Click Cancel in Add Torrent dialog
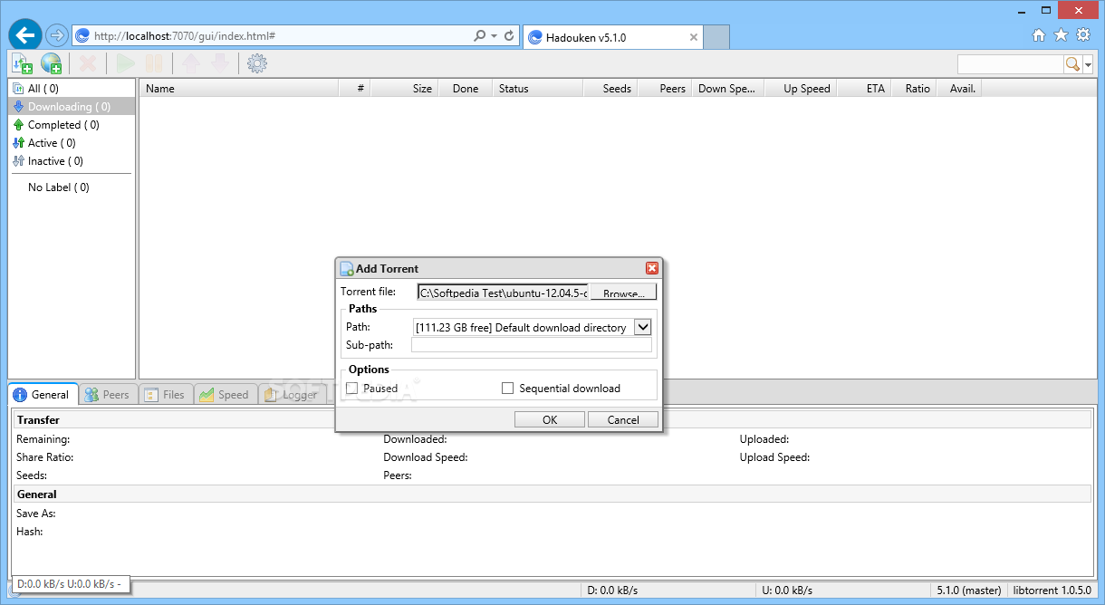This screenshot has width=1105, height=605. (x=623, y=419)
